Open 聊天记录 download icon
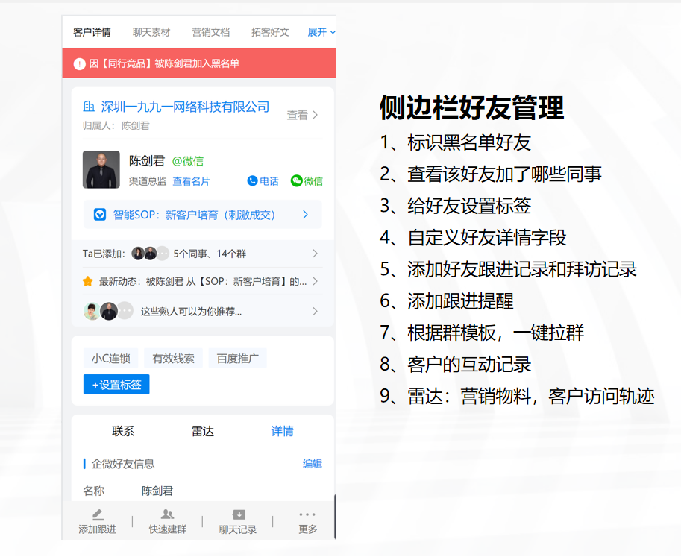The image size is (681, 557). (238, 514)
